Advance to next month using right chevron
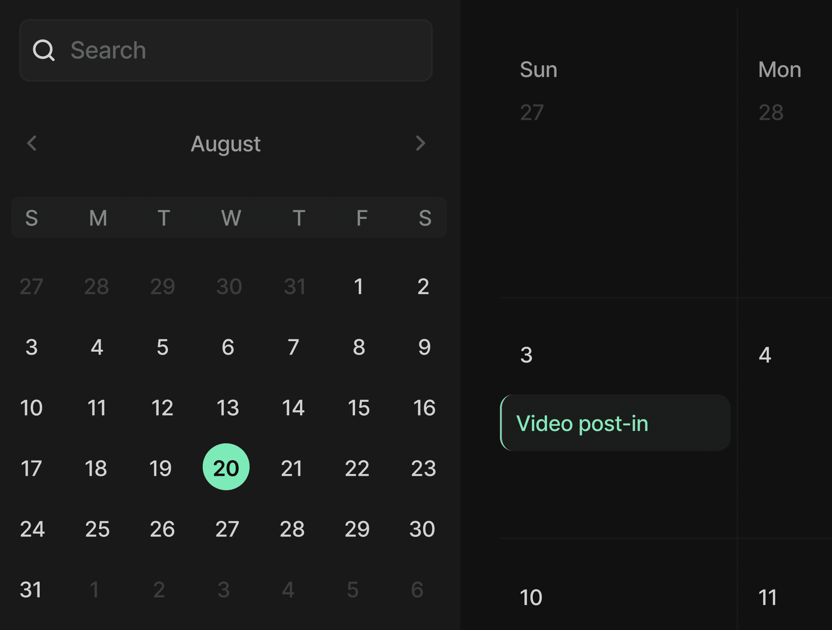 coord(420,143)
